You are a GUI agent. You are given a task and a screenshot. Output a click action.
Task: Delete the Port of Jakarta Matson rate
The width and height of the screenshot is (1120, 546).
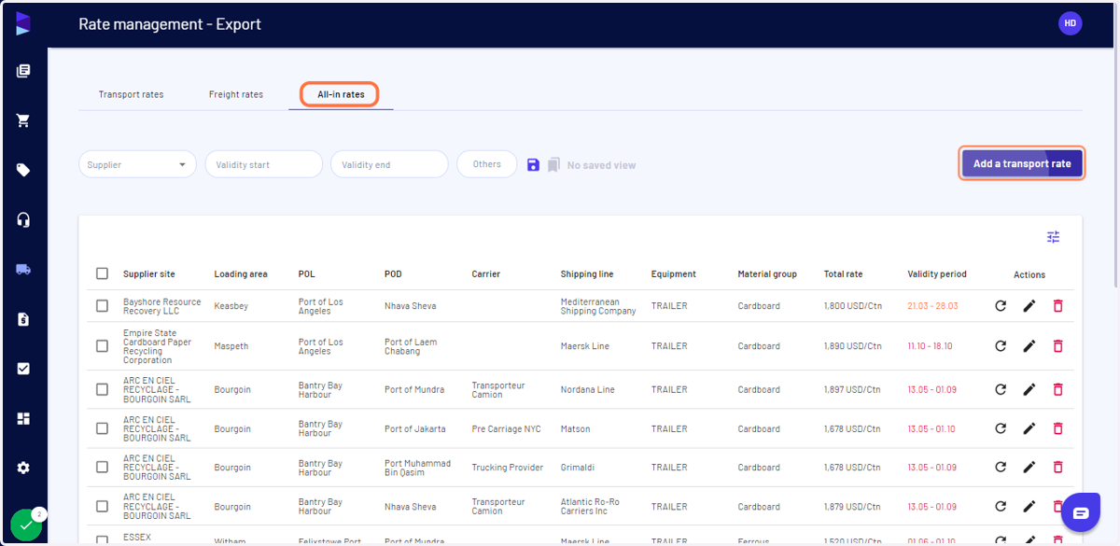pyautogui.click(x=1057, y=428)
